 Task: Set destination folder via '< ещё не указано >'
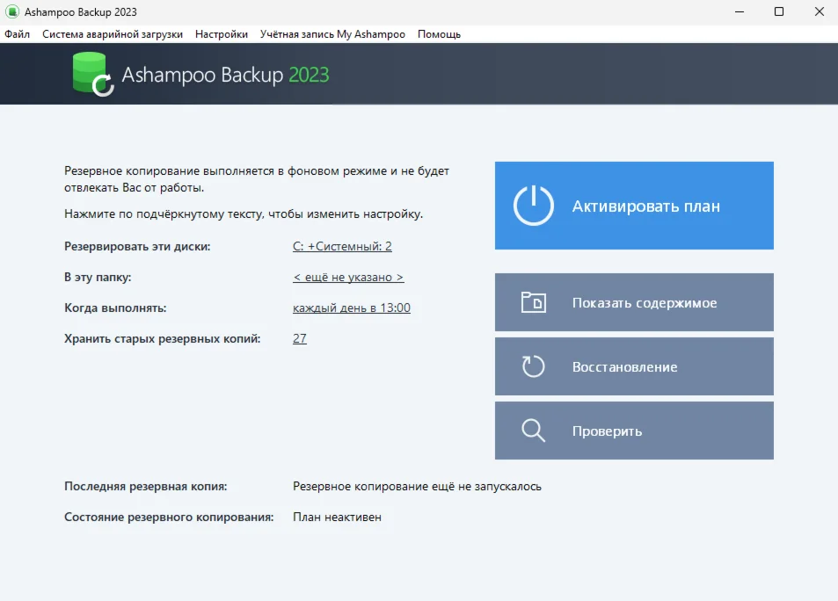348,278
